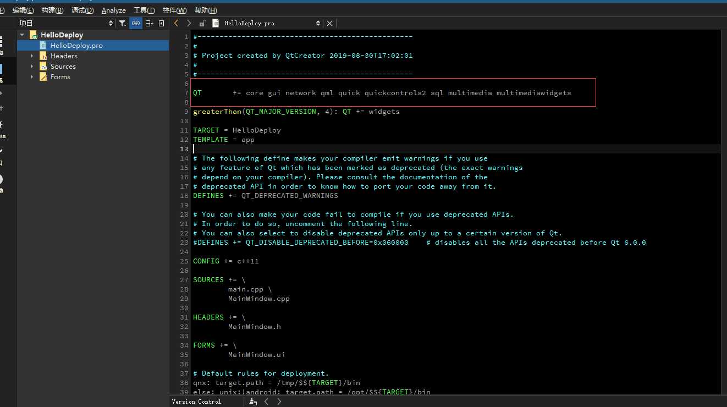Toggle synchronize with editor link icon
Viewport: 727px width, 407px height.
point(135,23)
